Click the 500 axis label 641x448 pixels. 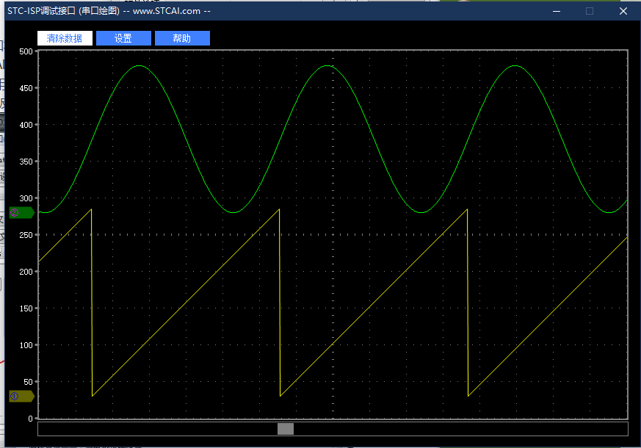pos(26,51)
